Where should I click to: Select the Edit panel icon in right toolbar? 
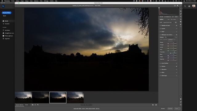click(181, 9)
